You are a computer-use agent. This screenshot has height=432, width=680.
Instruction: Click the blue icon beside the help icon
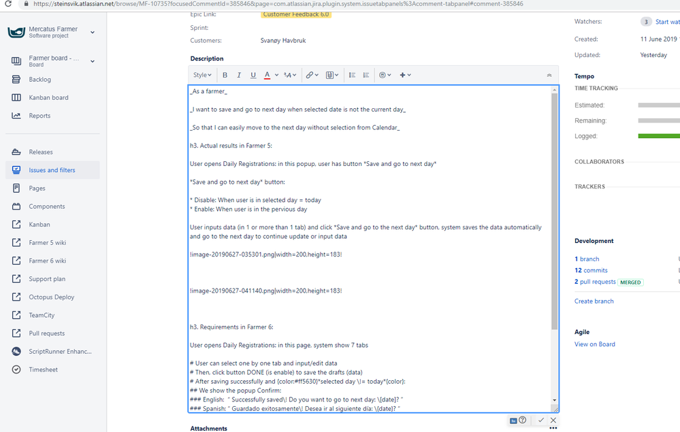click(513, 420)
